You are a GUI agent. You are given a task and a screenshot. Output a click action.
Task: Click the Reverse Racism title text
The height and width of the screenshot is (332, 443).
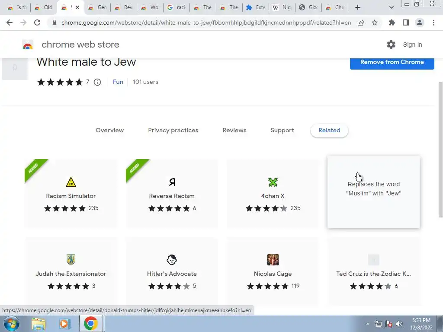(172, 196)
